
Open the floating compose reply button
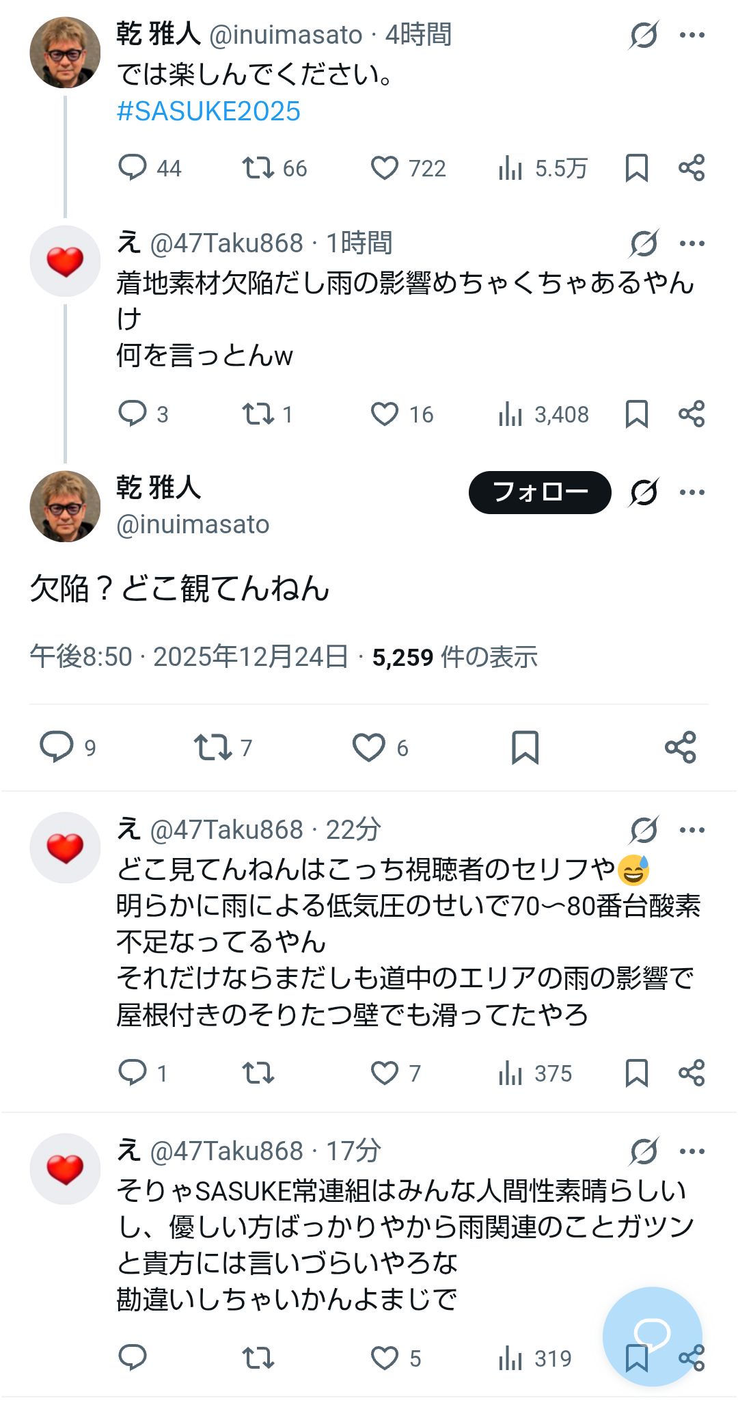point(652,1335)
